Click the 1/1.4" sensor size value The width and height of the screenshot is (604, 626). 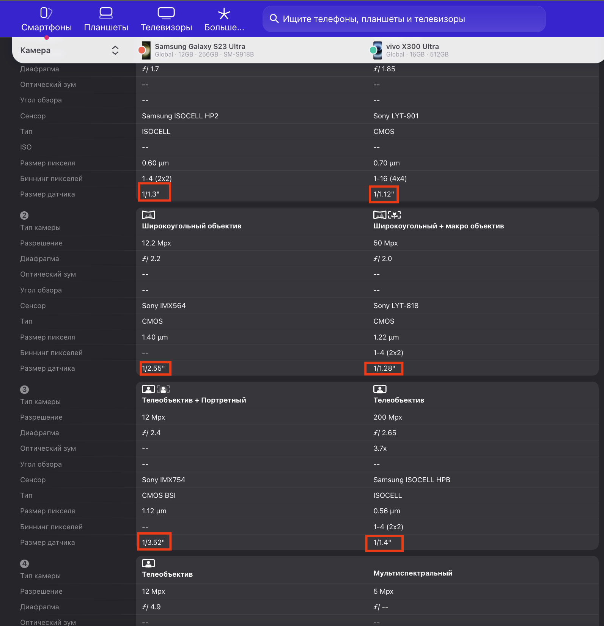(382, 543)
